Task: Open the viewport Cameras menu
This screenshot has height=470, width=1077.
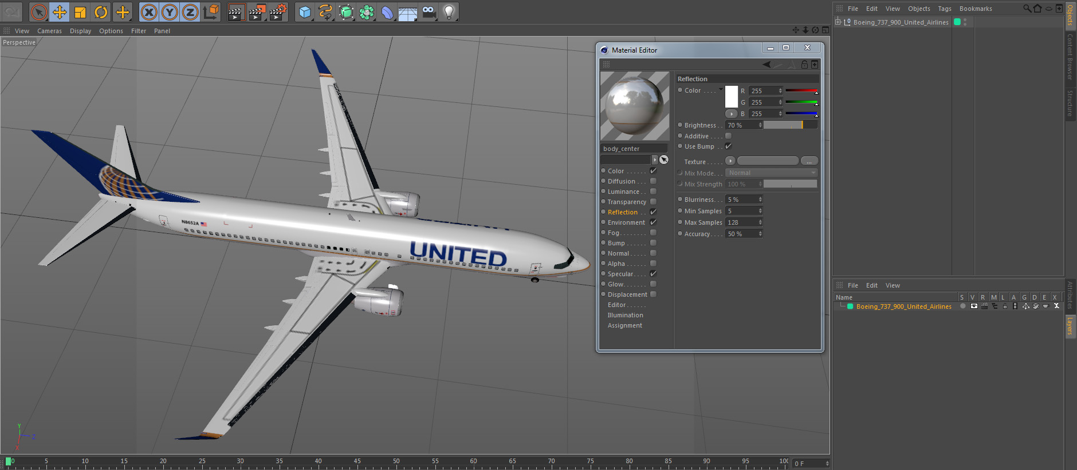Action: click(x=49, y=31)
